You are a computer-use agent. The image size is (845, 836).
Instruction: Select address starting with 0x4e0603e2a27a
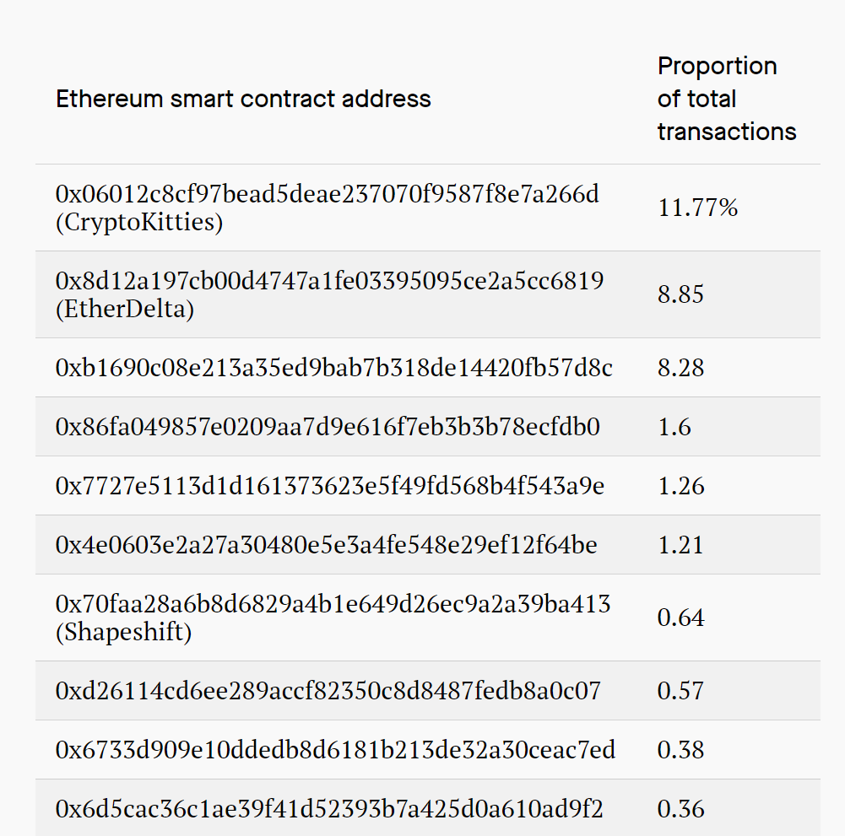pyautogui.click(x=326, y=545)
